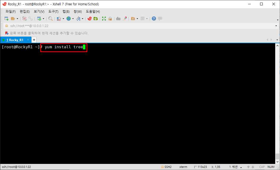
Task: Click the 113x23 terminal size indicator
Action: tap(200, 167)
